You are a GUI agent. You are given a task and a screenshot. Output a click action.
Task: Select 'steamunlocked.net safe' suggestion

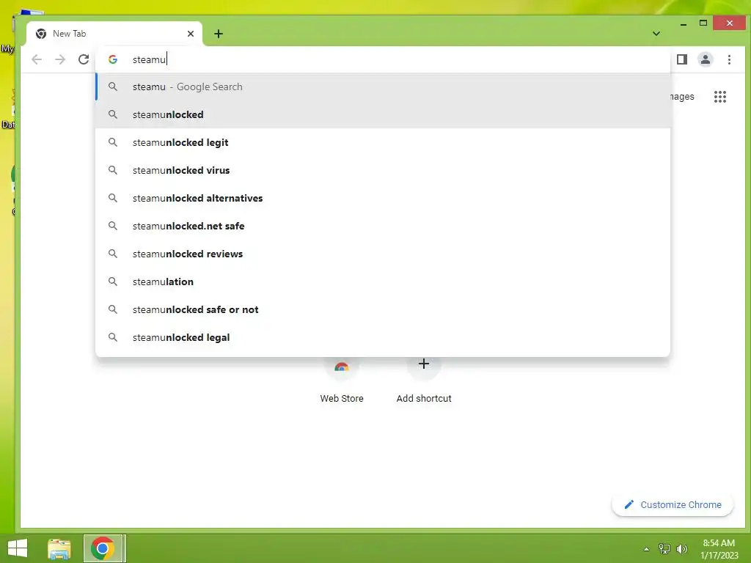click(383, 226)
